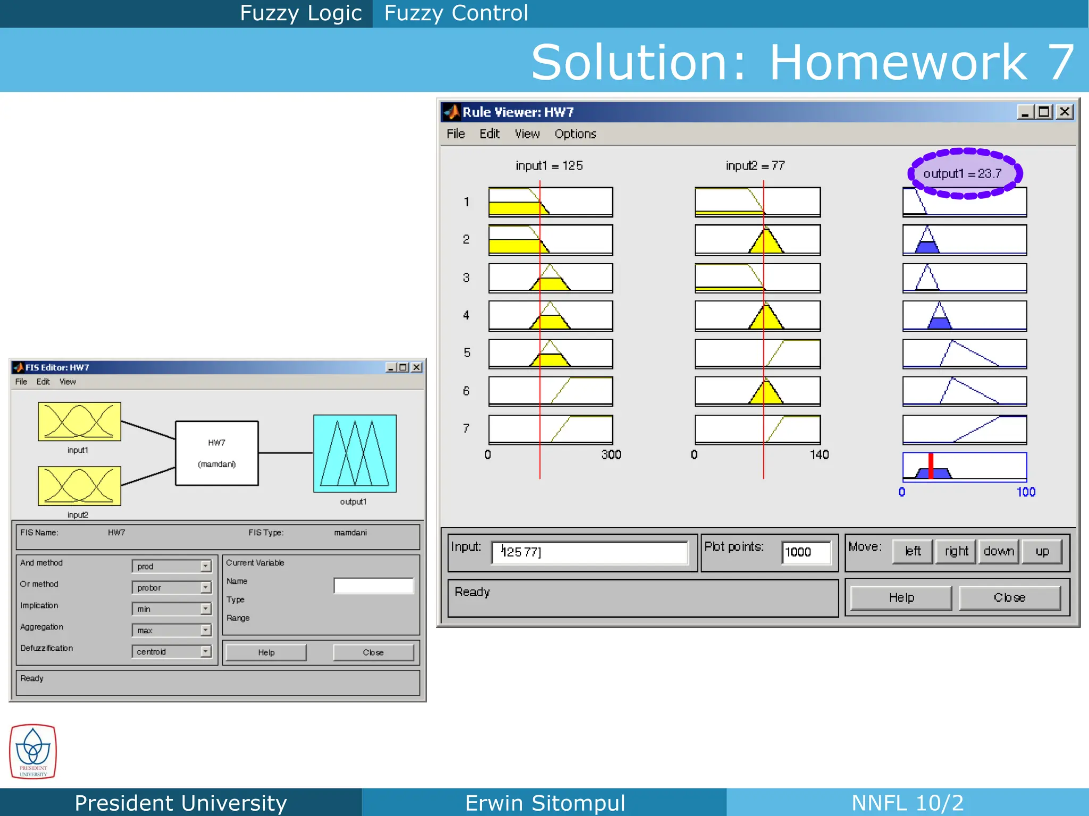Click the President University logo
This screenshot has height=816, width=1089.
(33, 751)
